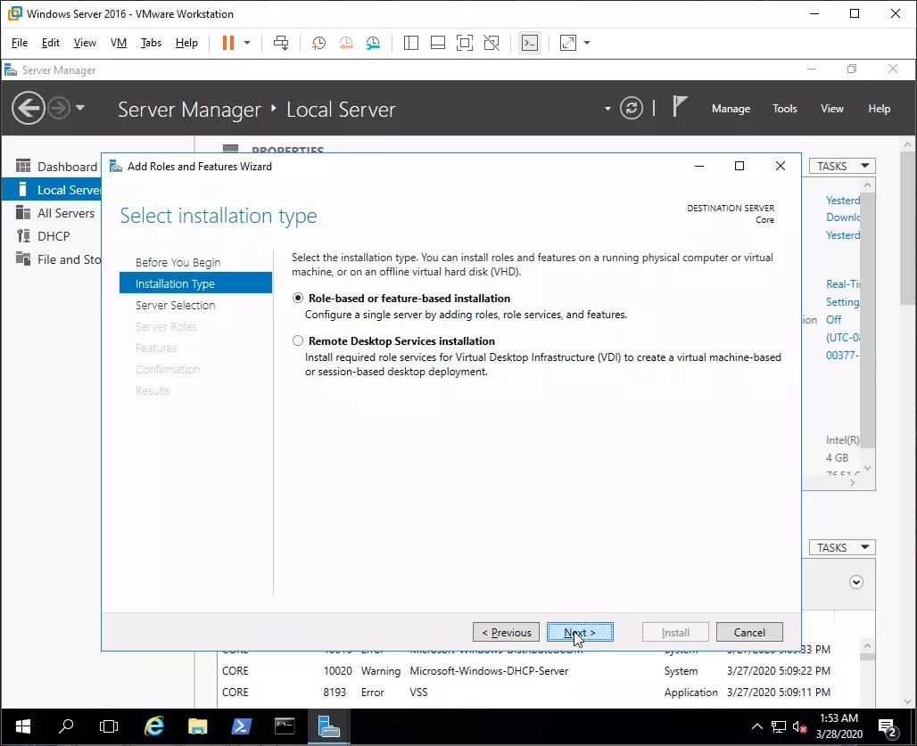The image size is (917, 746).
Task: Open the VMware File menu
Action: (20, 43)
